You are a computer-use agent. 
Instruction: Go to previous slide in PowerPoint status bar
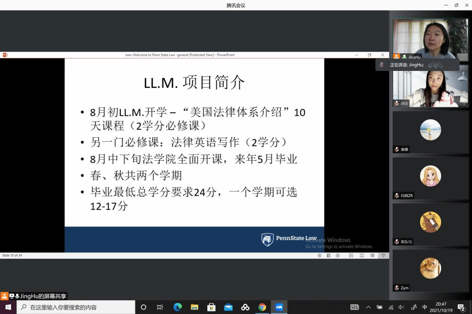(319, 256)
